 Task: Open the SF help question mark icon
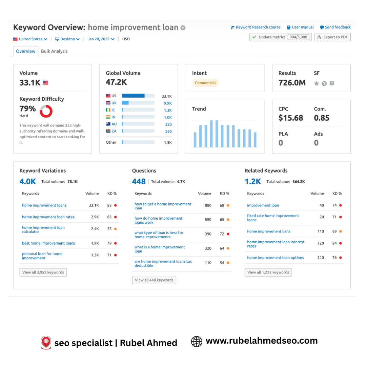[324, 83]
